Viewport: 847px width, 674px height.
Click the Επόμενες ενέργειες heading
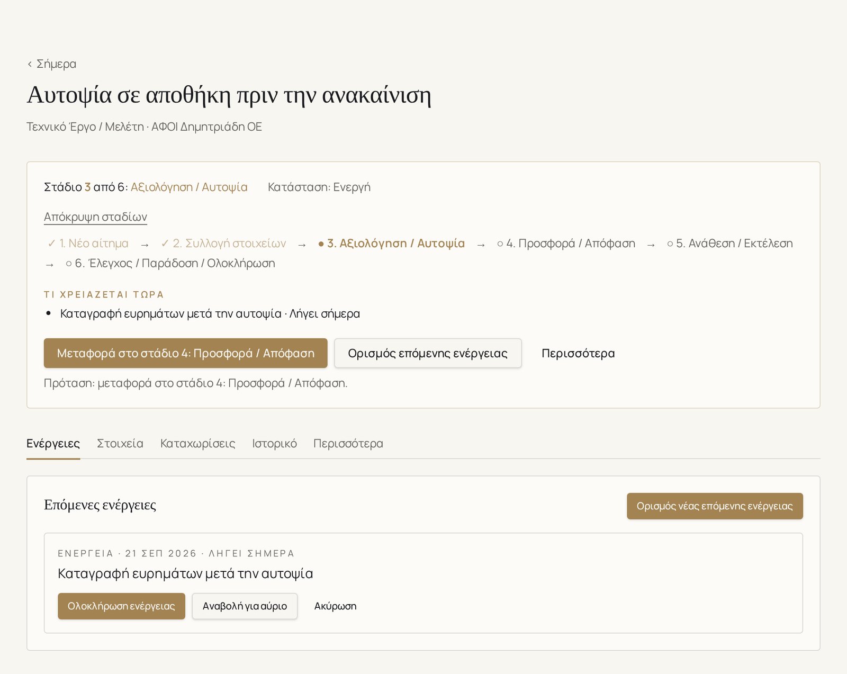tap(100, 505)
